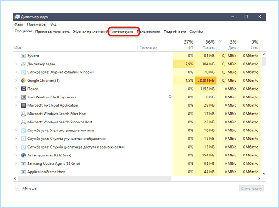Sort by the Память column header
279x208 pixels.
point(206,45)
